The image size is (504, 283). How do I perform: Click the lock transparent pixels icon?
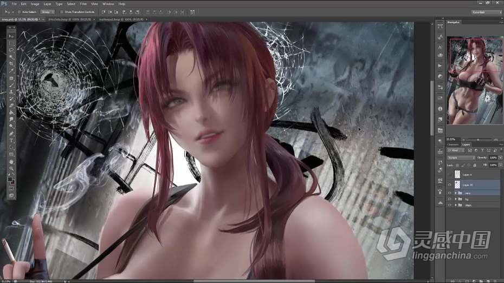[457, 165]
